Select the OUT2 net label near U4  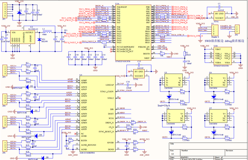coord(207,102)
